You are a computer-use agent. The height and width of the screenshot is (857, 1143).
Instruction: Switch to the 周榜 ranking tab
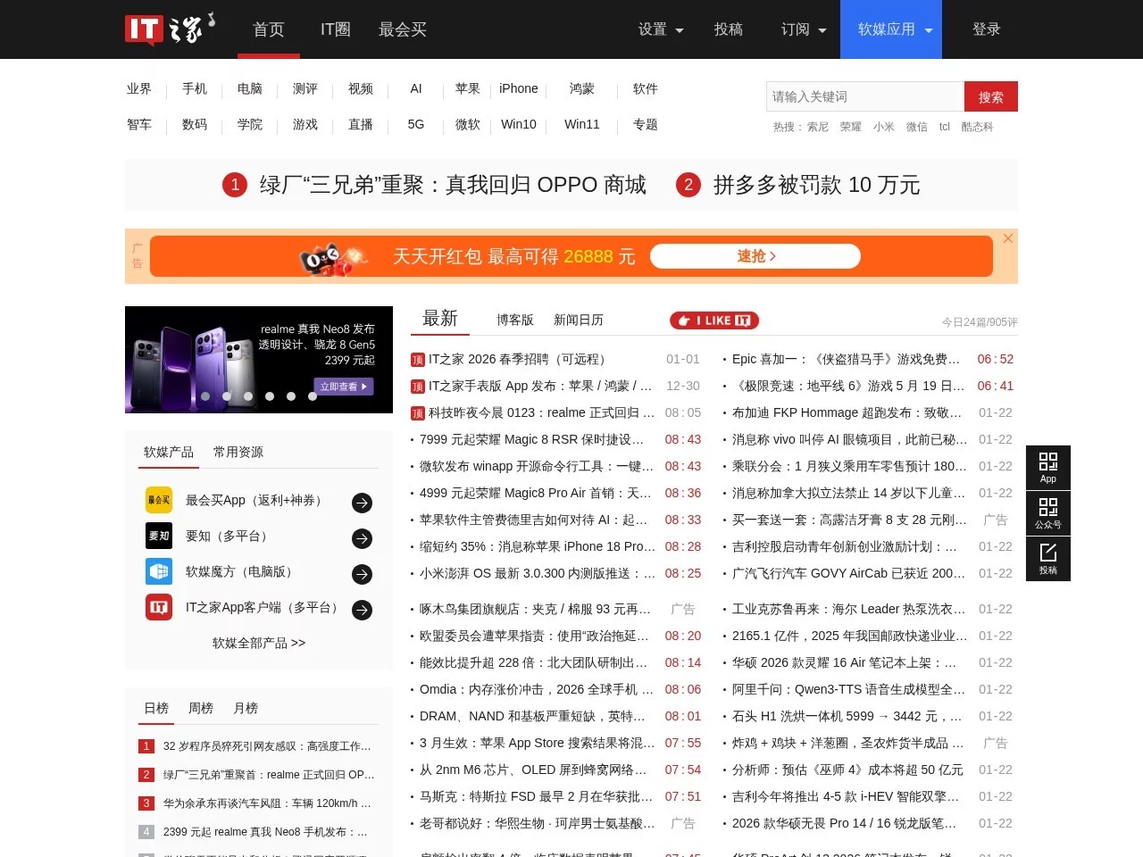[201, 708]
